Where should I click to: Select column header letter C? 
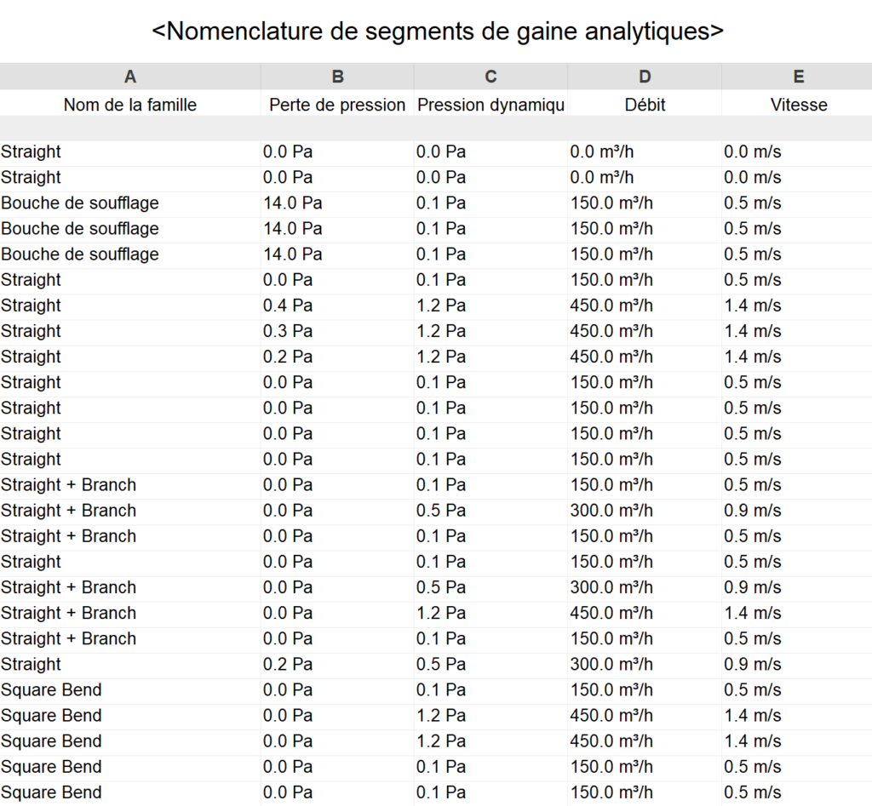[x=490, y=77]
